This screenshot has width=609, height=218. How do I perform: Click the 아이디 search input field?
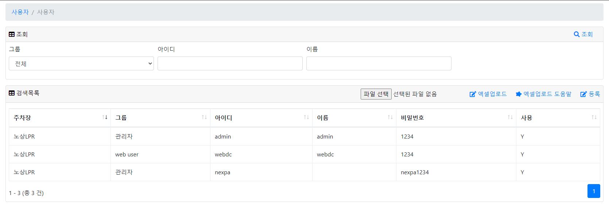pos(230,63)
